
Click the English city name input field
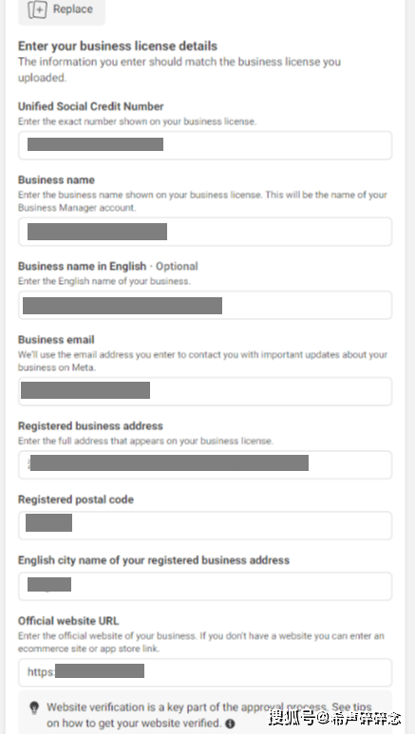(205, 586)
